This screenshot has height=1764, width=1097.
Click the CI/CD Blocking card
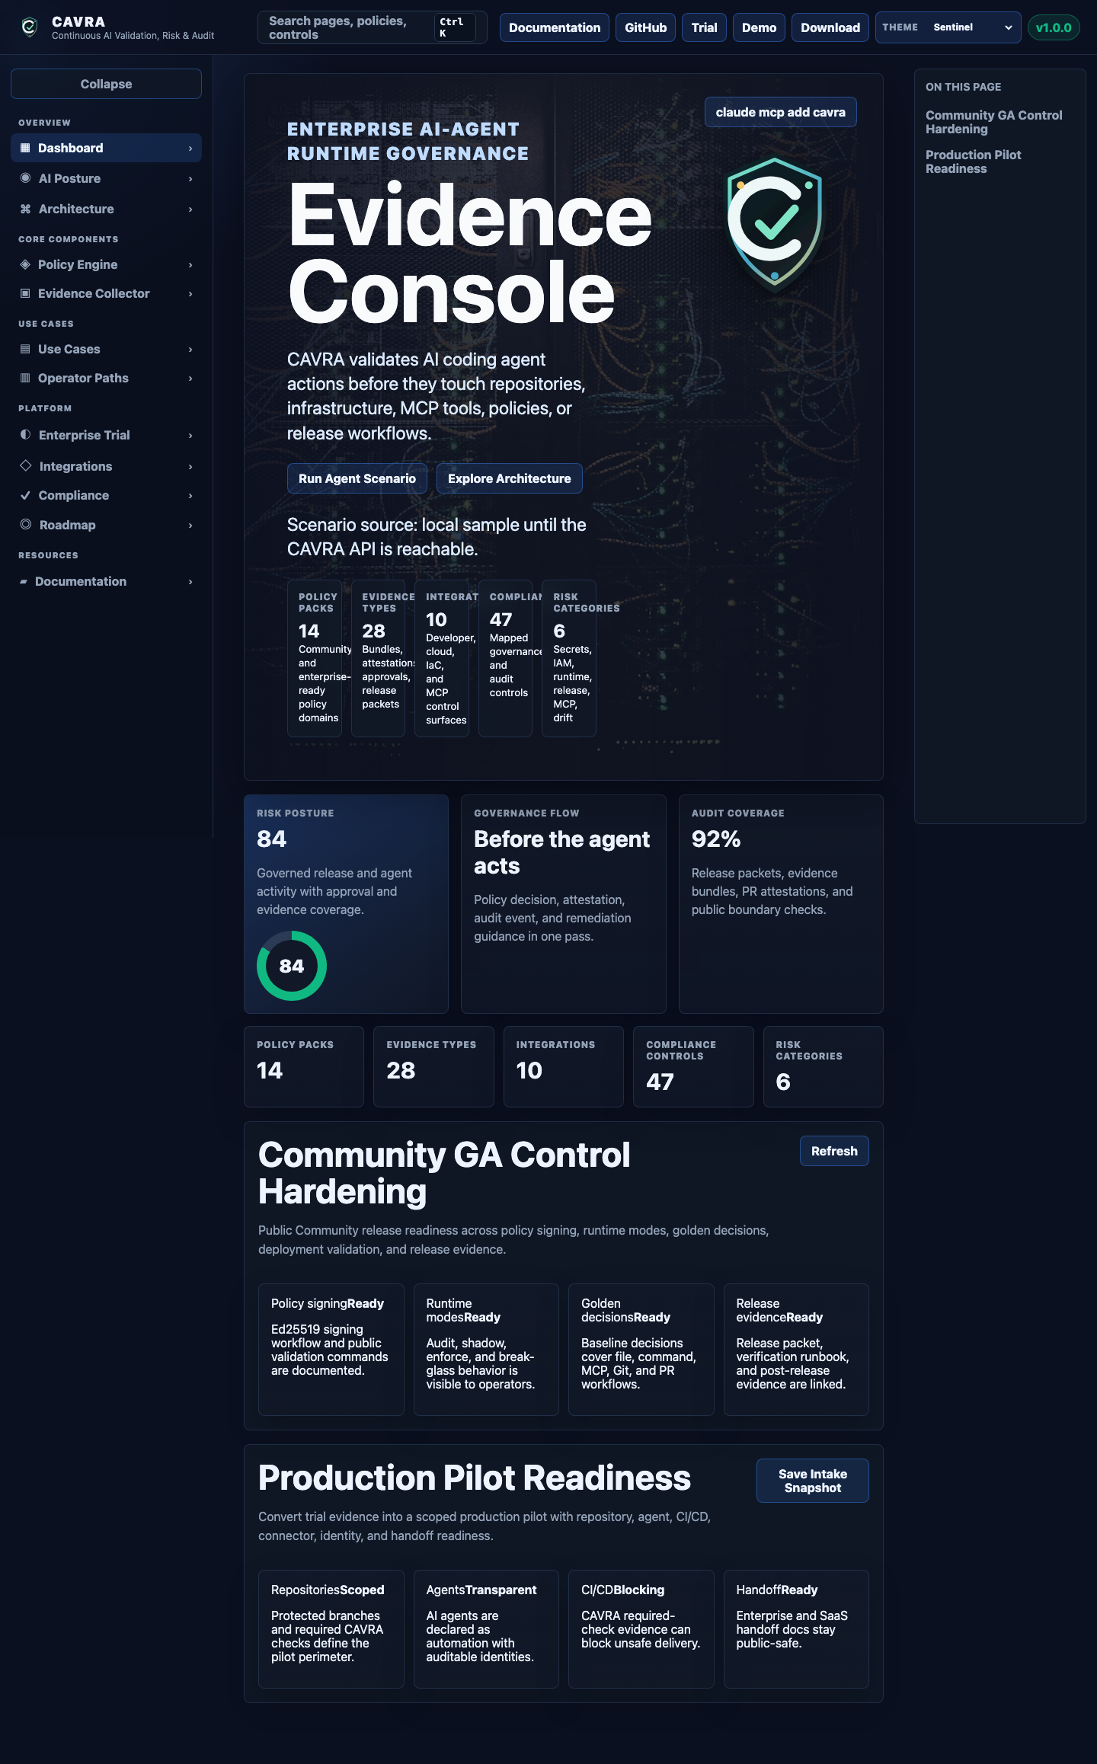[x=641, y=1629]
